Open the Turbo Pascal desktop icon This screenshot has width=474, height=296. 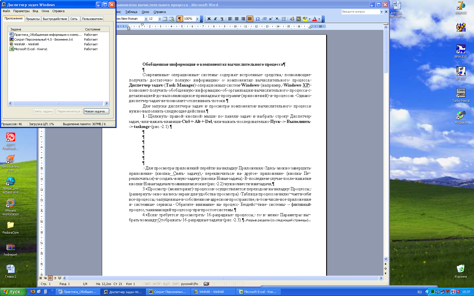461,95
